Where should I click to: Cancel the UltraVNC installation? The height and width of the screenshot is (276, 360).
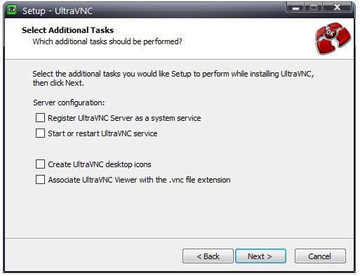click(x=320, y=256)
